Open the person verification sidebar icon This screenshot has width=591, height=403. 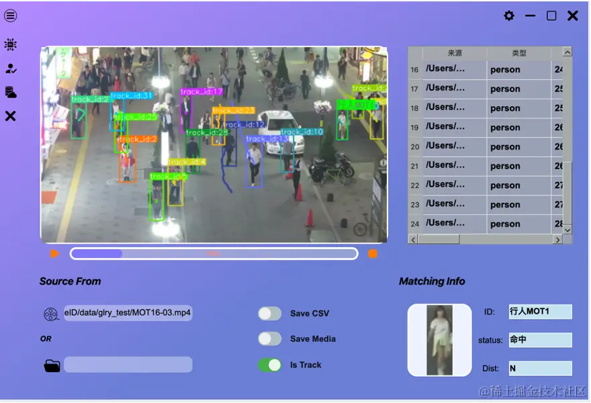11,69
